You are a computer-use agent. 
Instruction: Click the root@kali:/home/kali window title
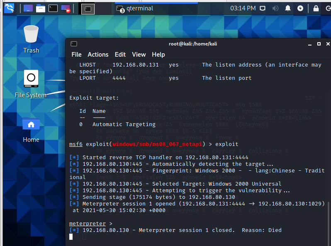193,44
